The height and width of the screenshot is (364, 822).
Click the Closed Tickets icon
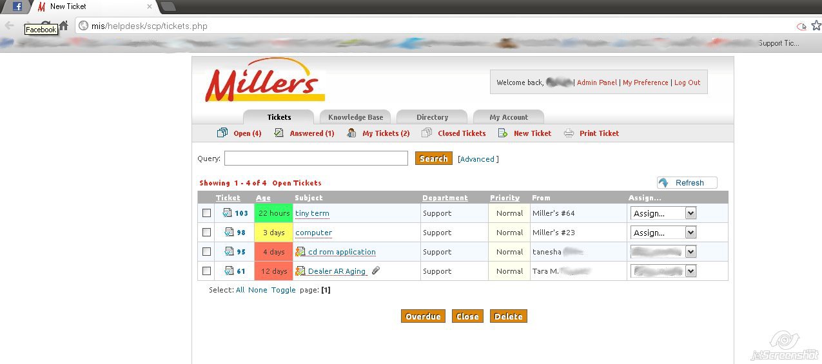point(427,133)
